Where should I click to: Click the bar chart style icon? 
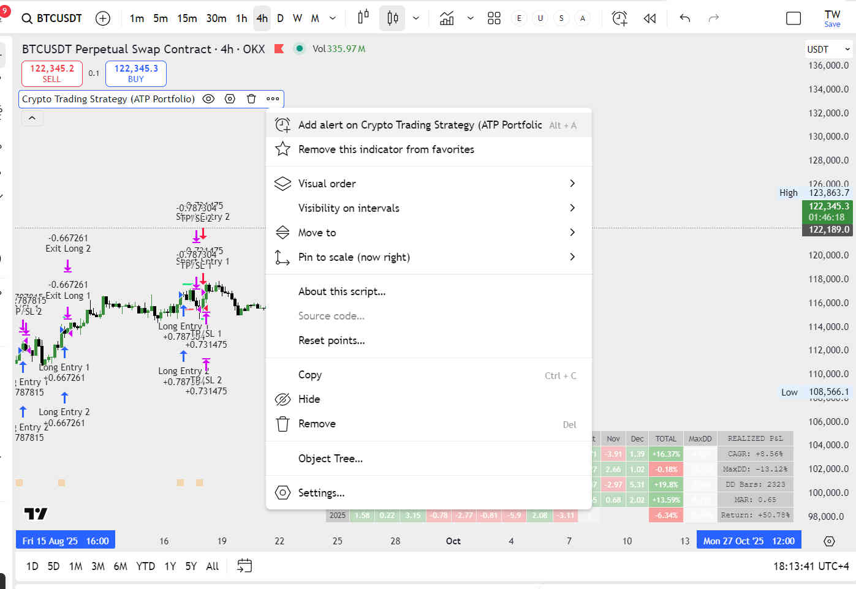click(363, 18)
